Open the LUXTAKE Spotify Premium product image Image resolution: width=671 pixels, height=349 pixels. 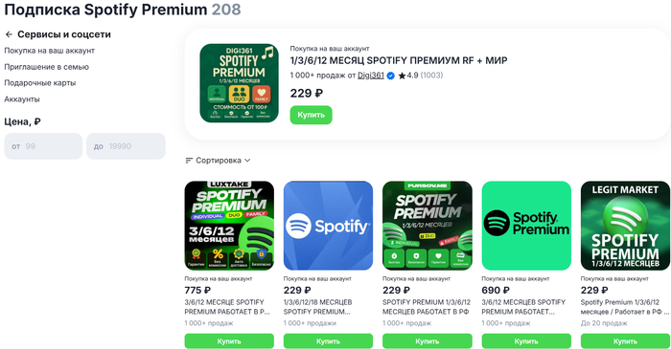tap(229, 226)
